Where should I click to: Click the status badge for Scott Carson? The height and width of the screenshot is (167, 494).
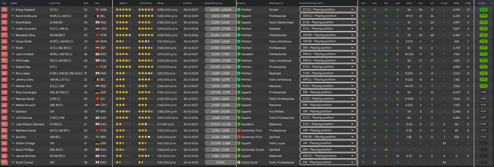pyautogui.click(x=4, y=162)
